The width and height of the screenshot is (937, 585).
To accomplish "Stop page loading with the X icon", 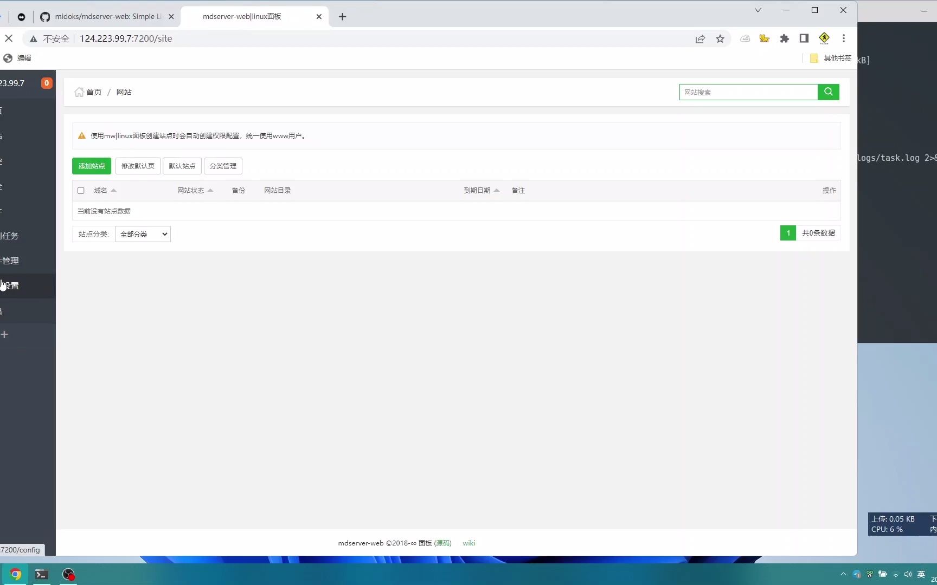I will click(9, 38).
